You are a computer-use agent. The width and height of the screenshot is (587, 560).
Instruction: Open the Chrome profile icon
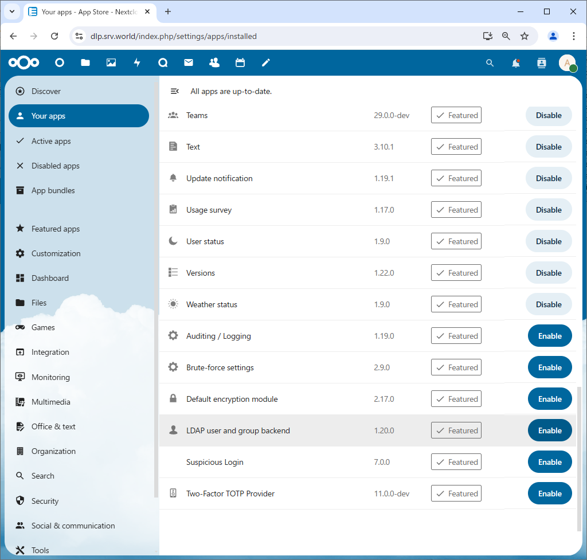[x=553, y=36]
